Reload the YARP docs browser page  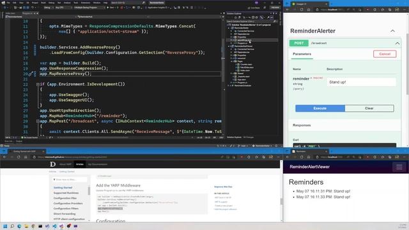pos(19,157)
